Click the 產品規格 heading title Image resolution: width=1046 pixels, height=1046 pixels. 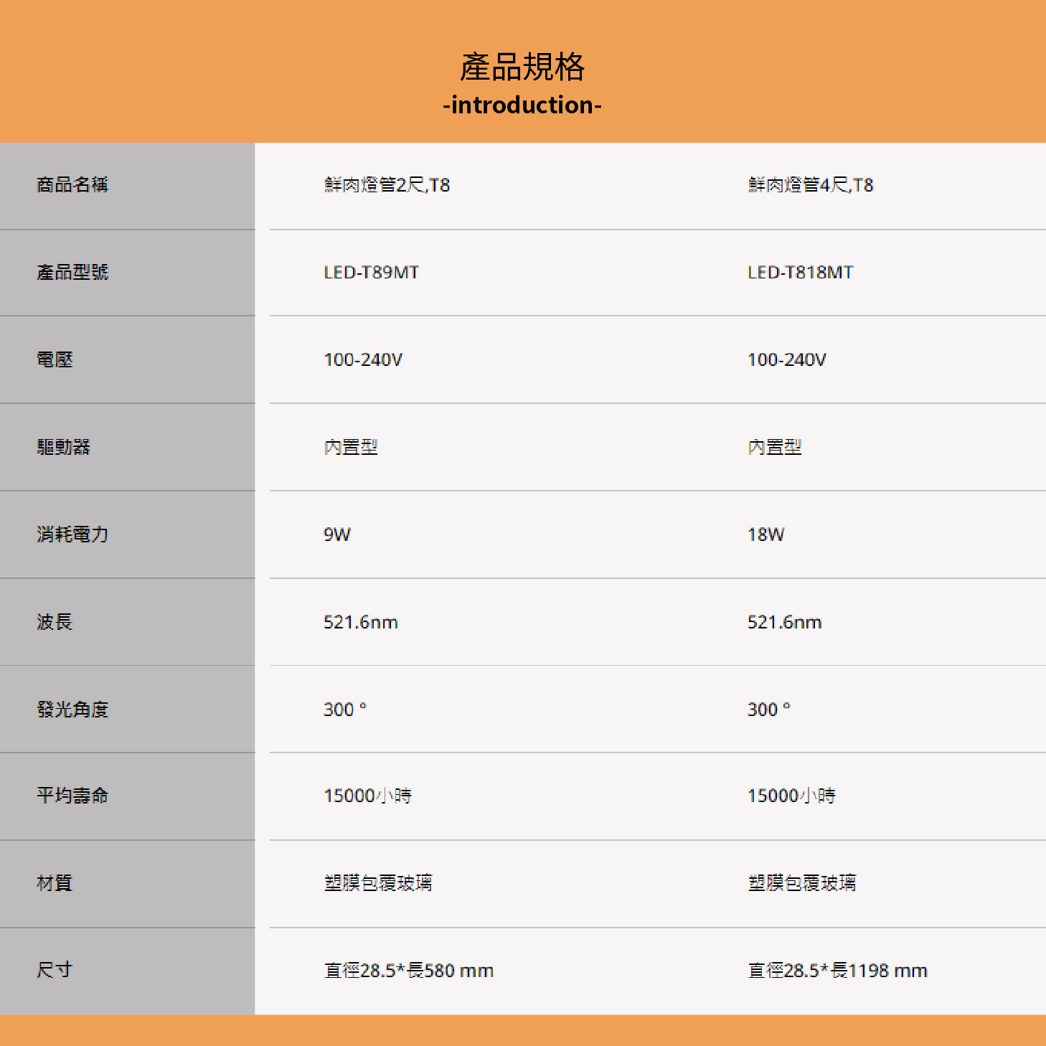pyautogui.click(x=522, y=67)
